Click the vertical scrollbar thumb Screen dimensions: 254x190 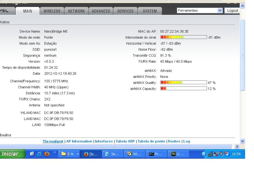pos(242,55)
